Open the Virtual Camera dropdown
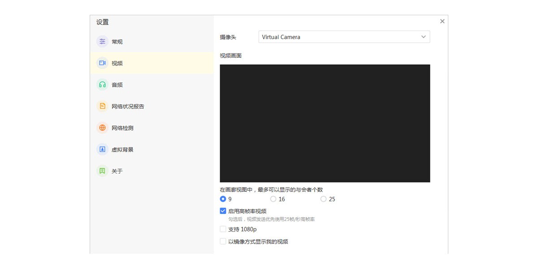The height and width of the screenshot is (269, 538). tap(344, 37)
